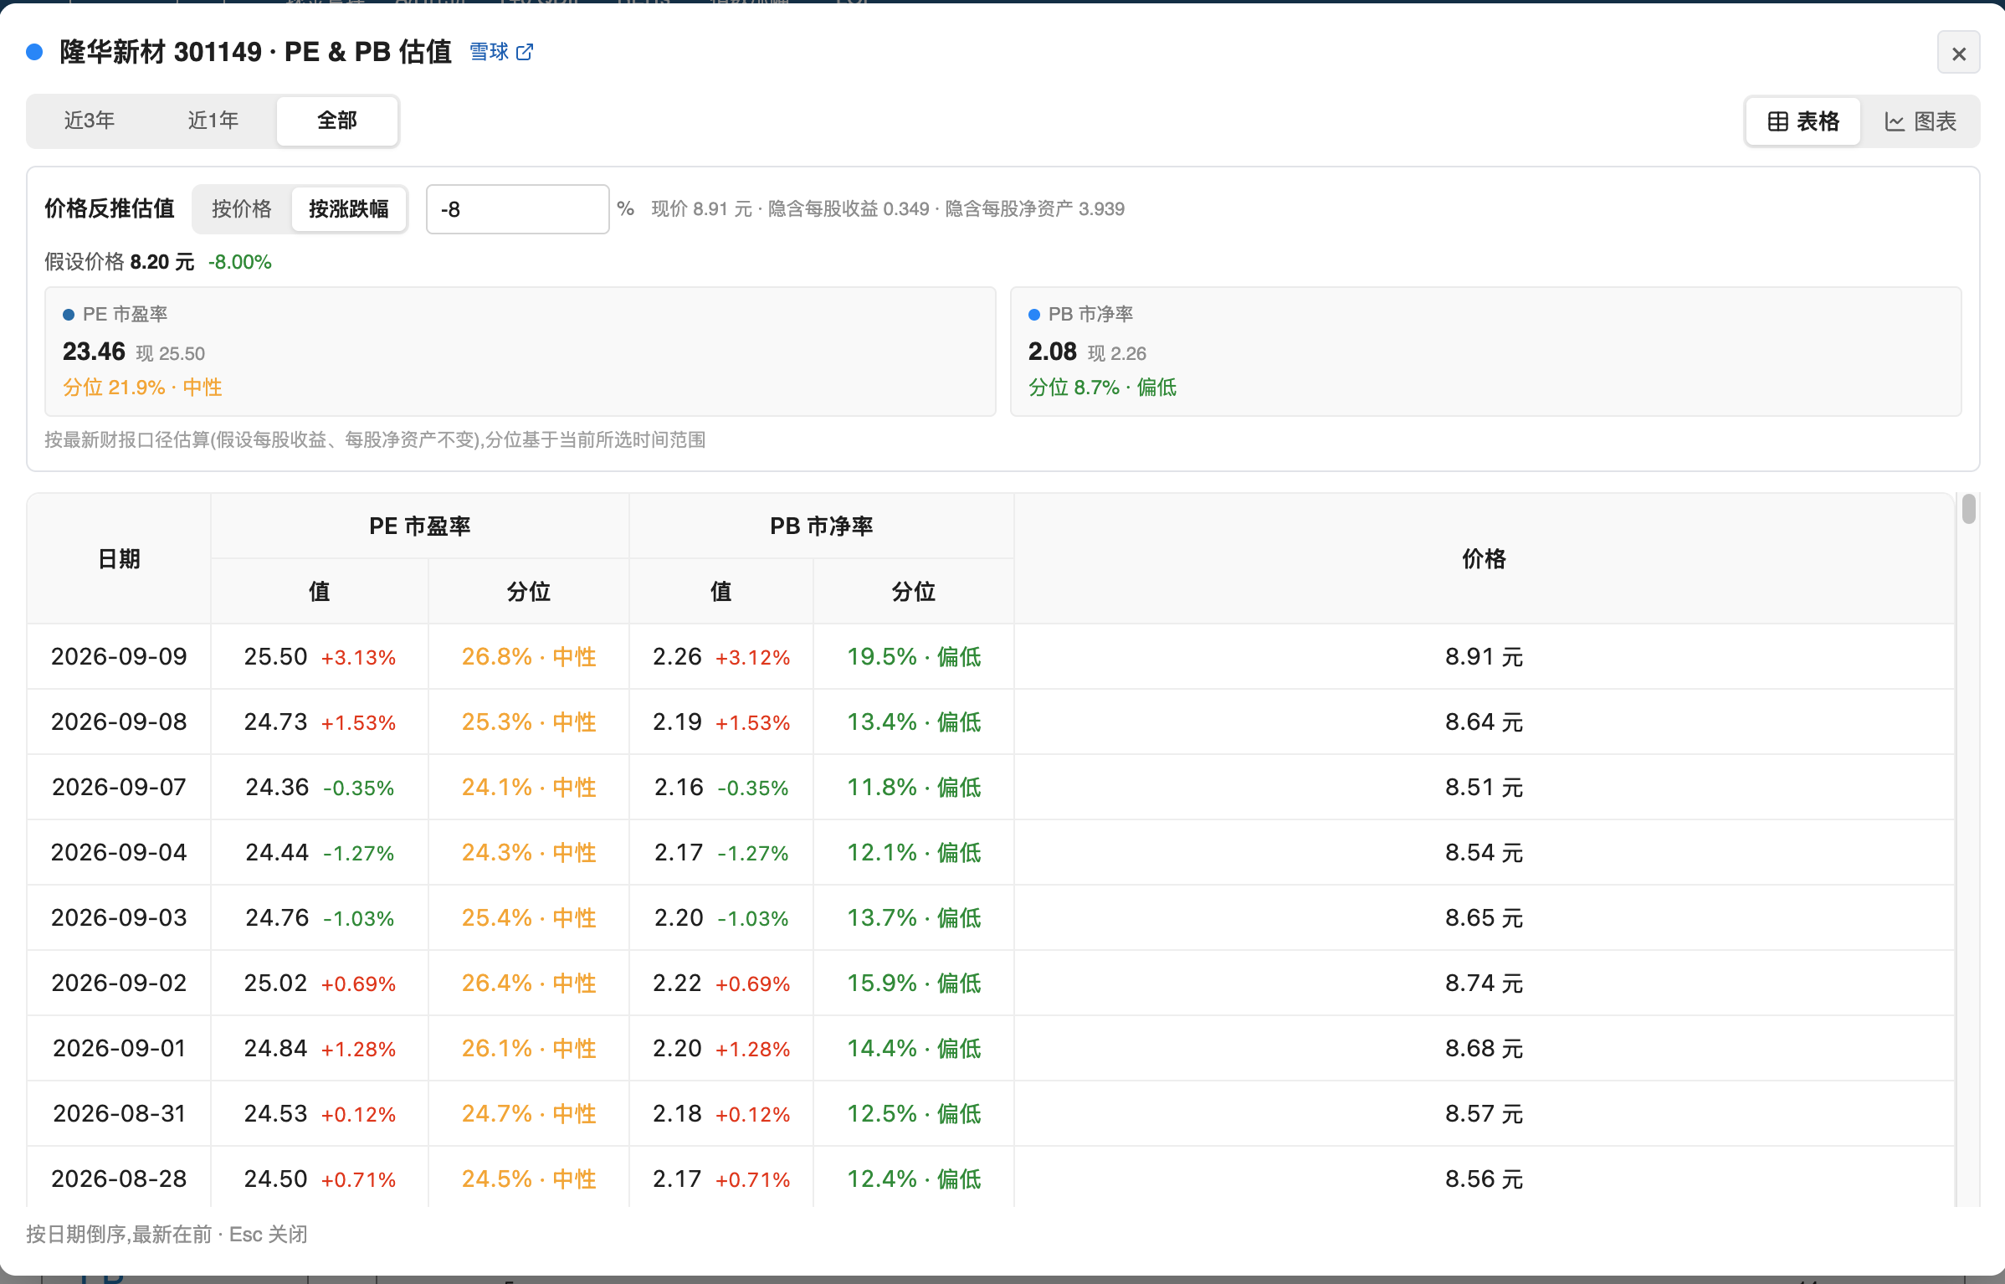Click the PB value 2.26 cell
The image size is (2005, 1284).
tap(721, 656)
